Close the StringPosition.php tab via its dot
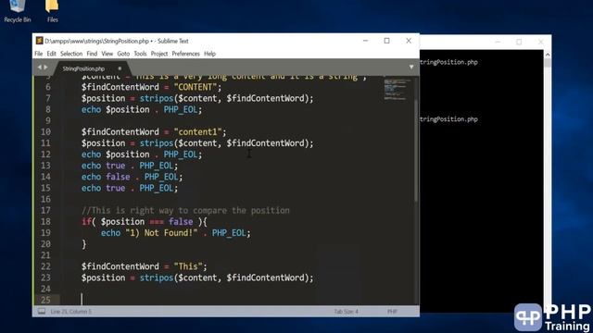 pos(120,68)
